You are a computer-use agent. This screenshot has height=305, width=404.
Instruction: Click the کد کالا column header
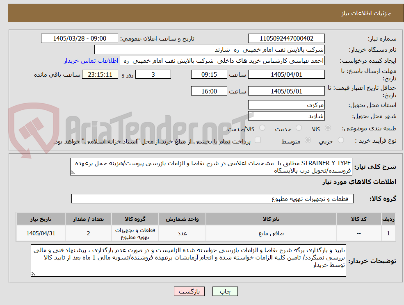click(358, 219)
